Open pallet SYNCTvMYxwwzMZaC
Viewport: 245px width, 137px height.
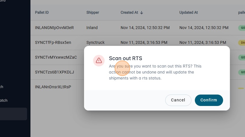pyautogui.click(x=56, y=57)
